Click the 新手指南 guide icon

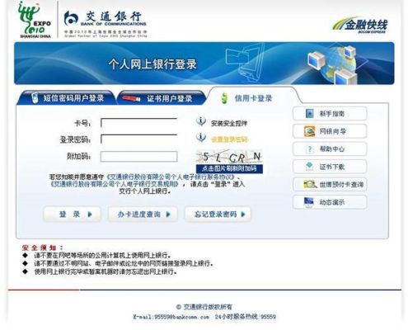310,114
